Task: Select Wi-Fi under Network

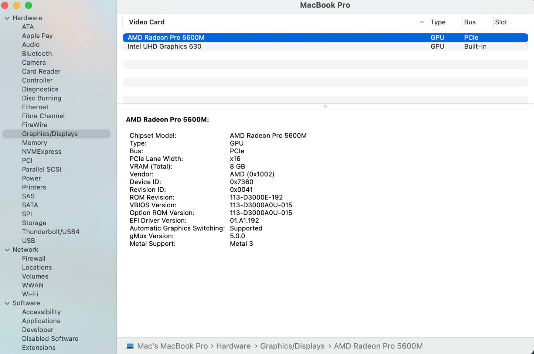Action: pos(30,294)
